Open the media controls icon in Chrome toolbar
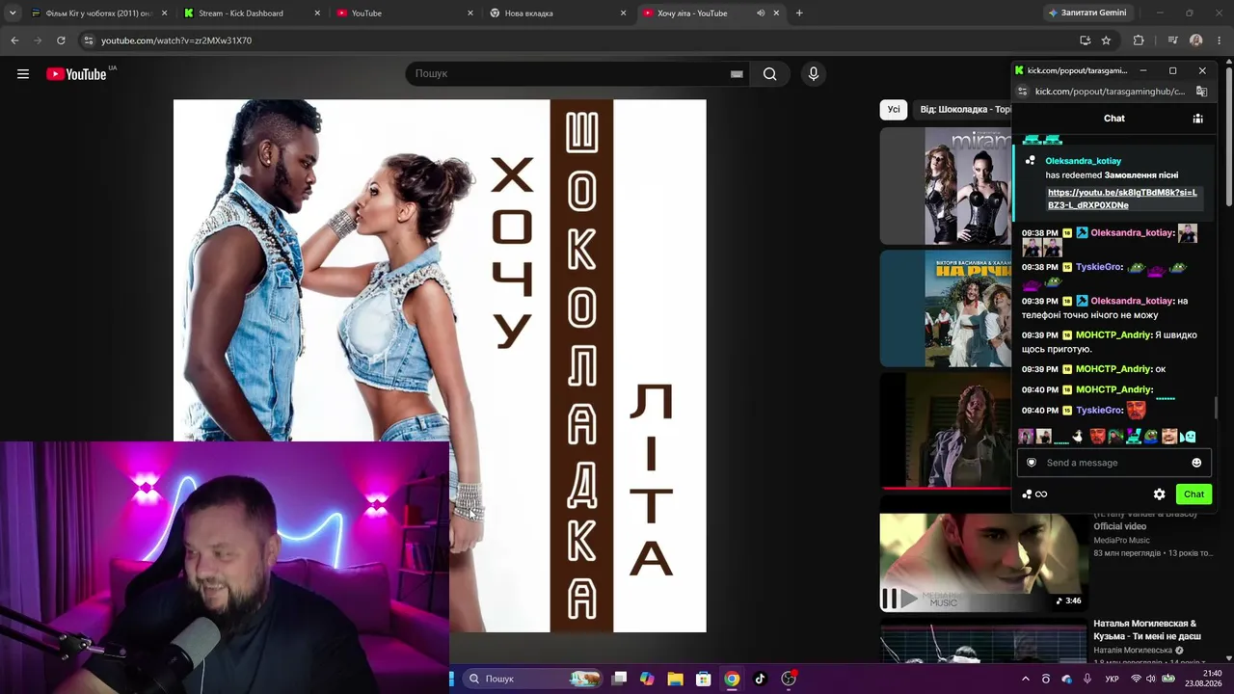This screenshot has width=1234, height=694. tap(1172, 40)
